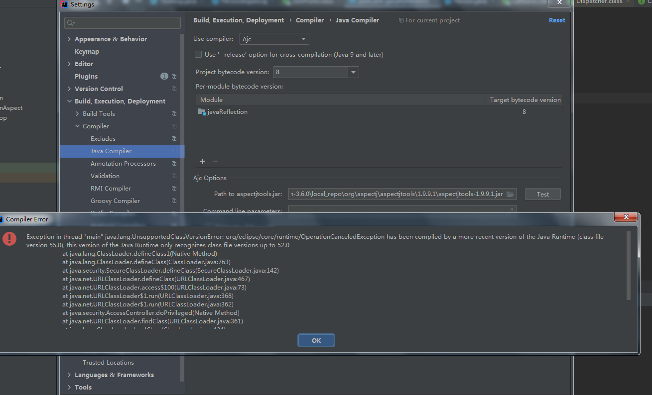Image resolution: width=652 pixels, height=395 pixels.
Task: Click the project-level icon beside Java Compiler
Action: click(x=174, y=151)
